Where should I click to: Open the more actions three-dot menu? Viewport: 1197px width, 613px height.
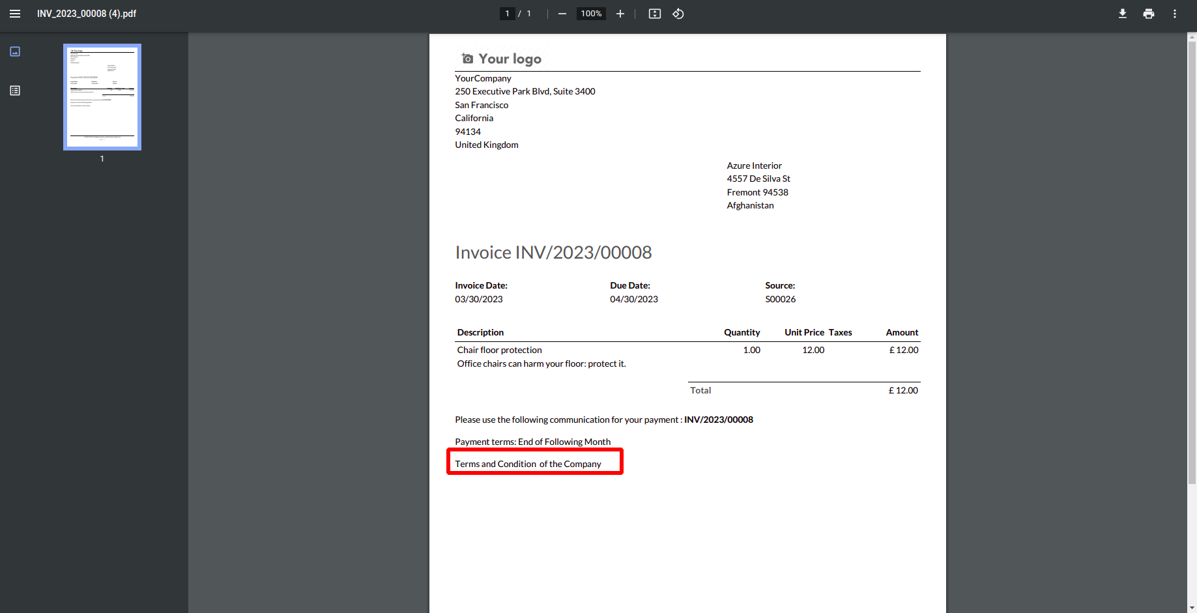pyautogui.click(x=1175, y=14)
